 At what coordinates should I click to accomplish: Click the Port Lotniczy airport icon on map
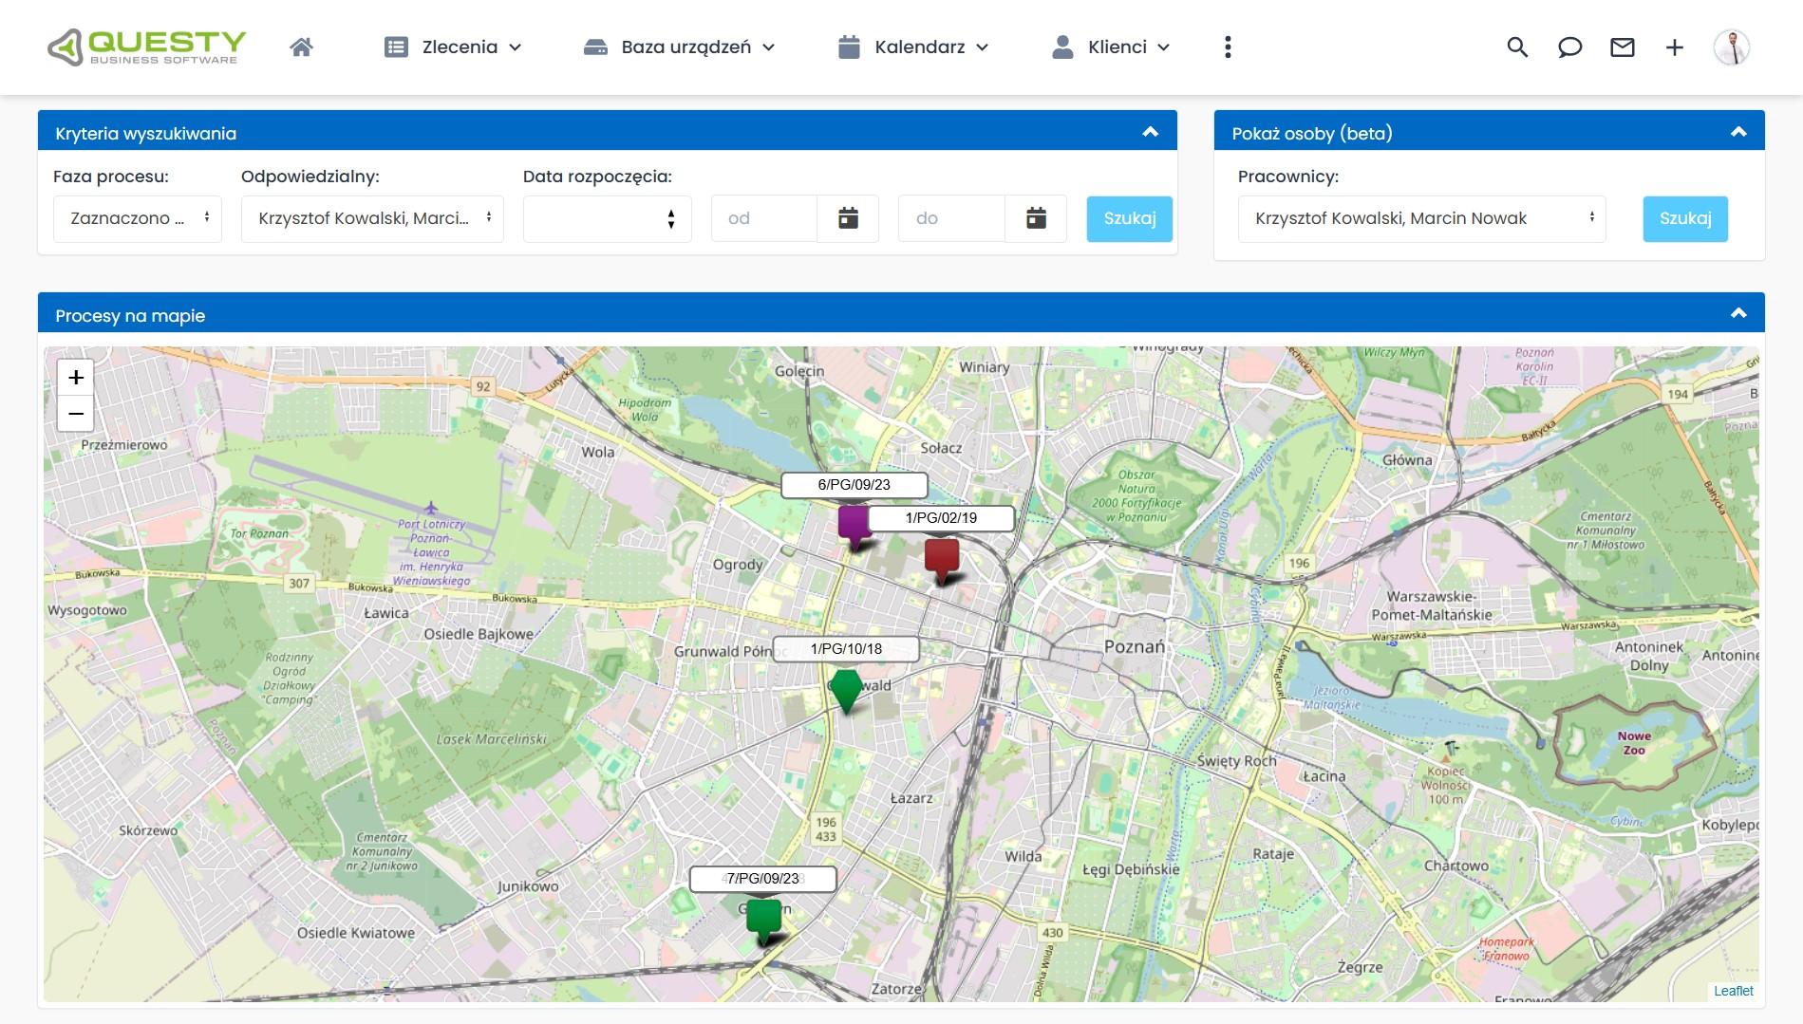(x=431, y=509)
